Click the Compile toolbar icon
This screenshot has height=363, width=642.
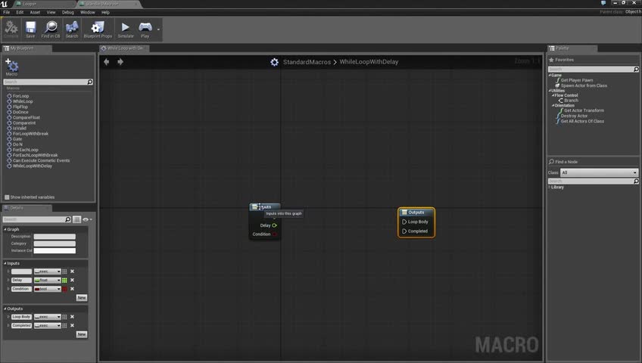click(x=11, y=28)
